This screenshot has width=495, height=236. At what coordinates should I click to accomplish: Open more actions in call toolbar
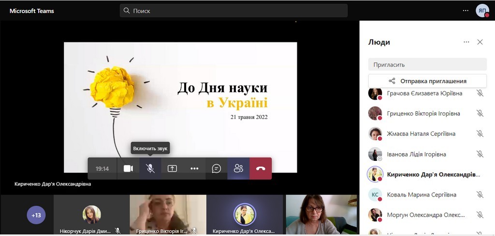[194, 169]
